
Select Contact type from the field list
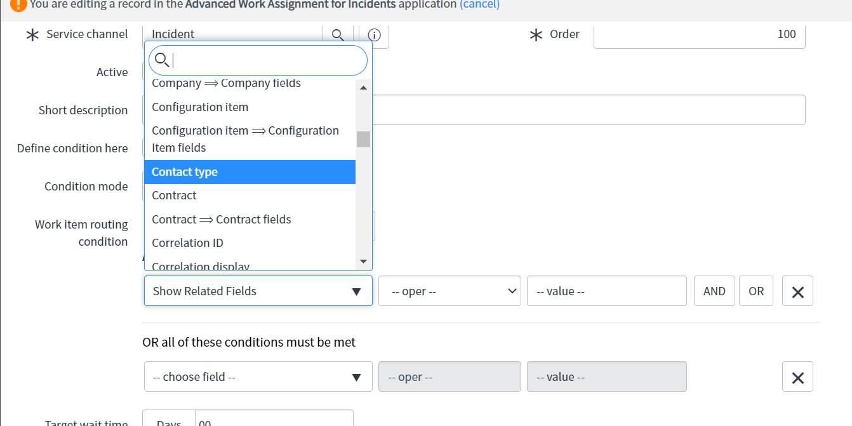(250, 172)
